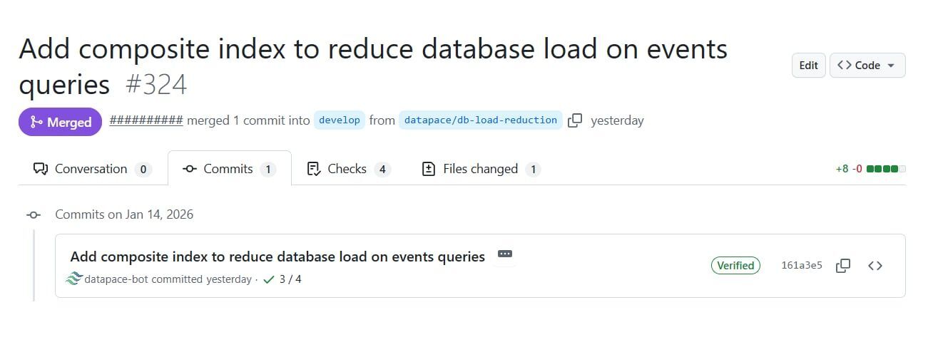
Task: Click the Verified signature badge
Action: [x=735, y=266]
